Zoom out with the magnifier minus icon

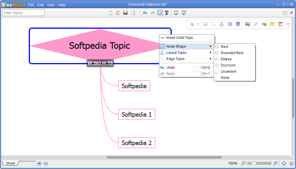[x=243, y=163]
